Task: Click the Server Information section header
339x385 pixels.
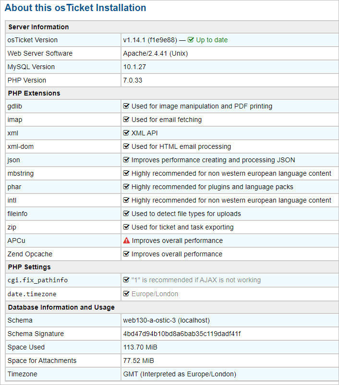Action: (38, 27)
